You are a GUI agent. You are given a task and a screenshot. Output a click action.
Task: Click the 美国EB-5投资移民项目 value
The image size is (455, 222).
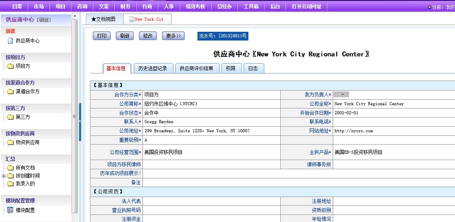pyautogui.click(x=358, y=152)
